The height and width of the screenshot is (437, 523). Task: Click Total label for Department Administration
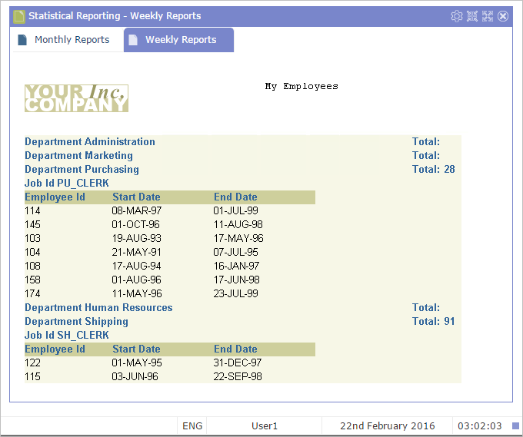tap(426, 142)
